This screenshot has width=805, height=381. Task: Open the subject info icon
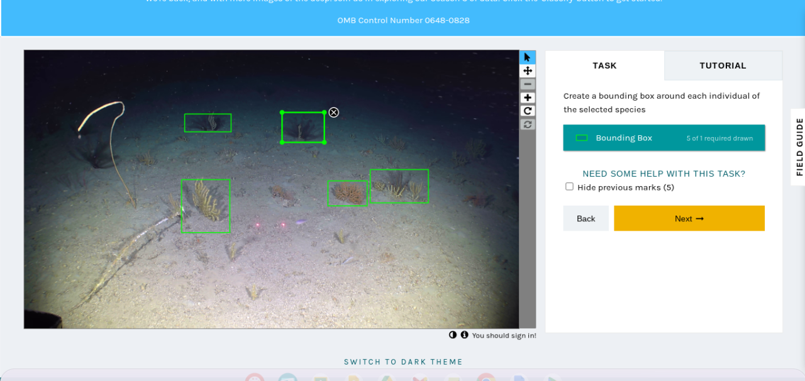(464, 335)
